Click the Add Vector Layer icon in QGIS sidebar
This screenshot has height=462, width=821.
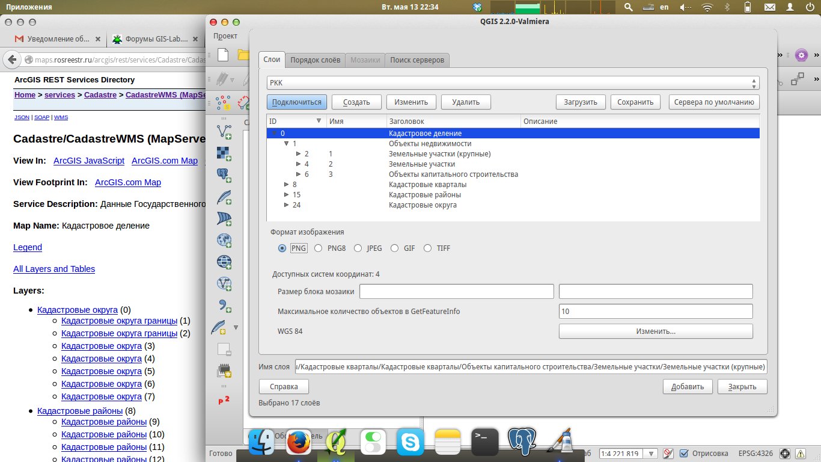[x=224, y=132]
